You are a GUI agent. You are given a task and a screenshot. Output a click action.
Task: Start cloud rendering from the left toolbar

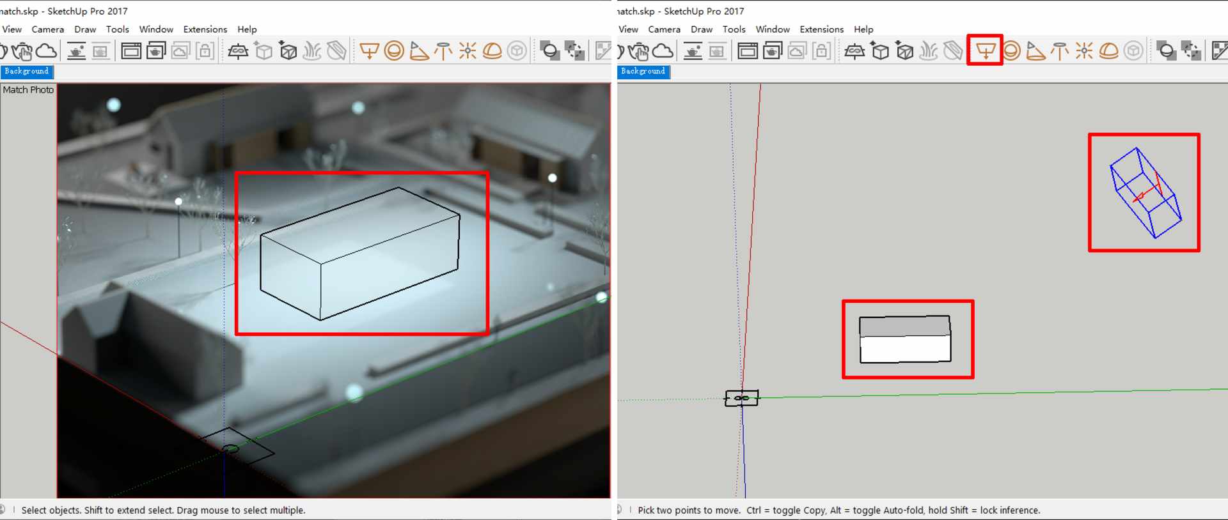pos(46,50)
